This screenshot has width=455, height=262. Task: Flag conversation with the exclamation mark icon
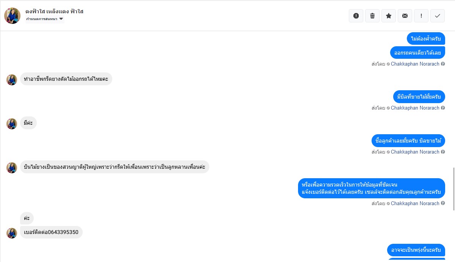click(x=421, y=16)
